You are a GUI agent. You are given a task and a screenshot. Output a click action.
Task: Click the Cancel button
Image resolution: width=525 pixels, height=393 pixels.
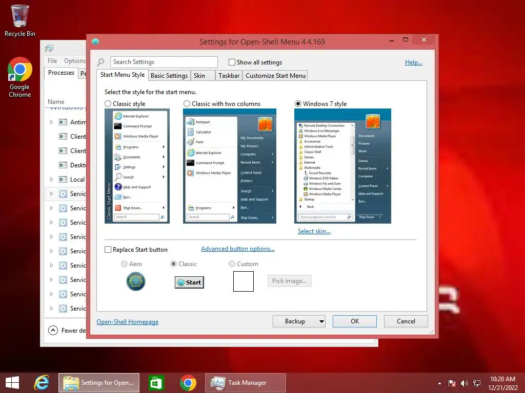pos(406,321)
